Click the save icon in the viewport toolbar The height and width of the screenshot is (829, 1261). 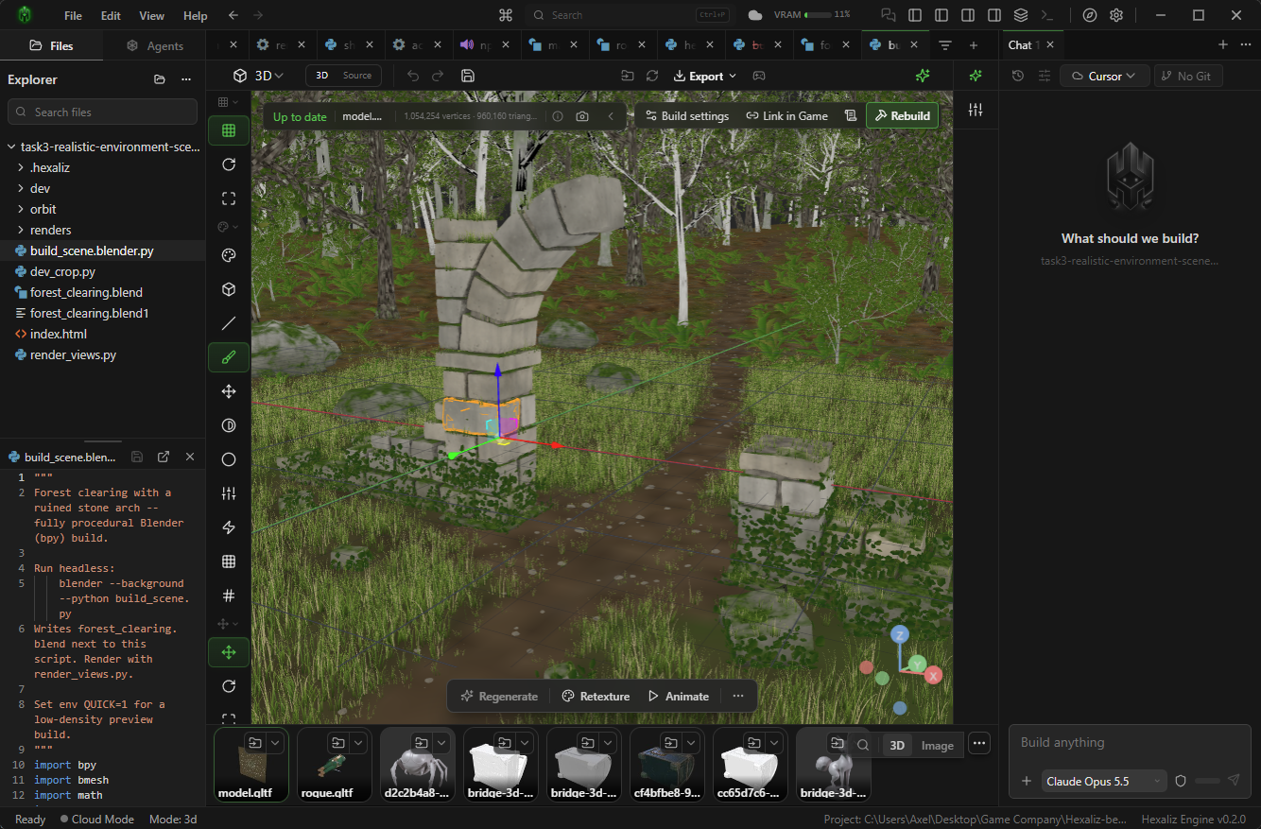click(x=467, y=76)
